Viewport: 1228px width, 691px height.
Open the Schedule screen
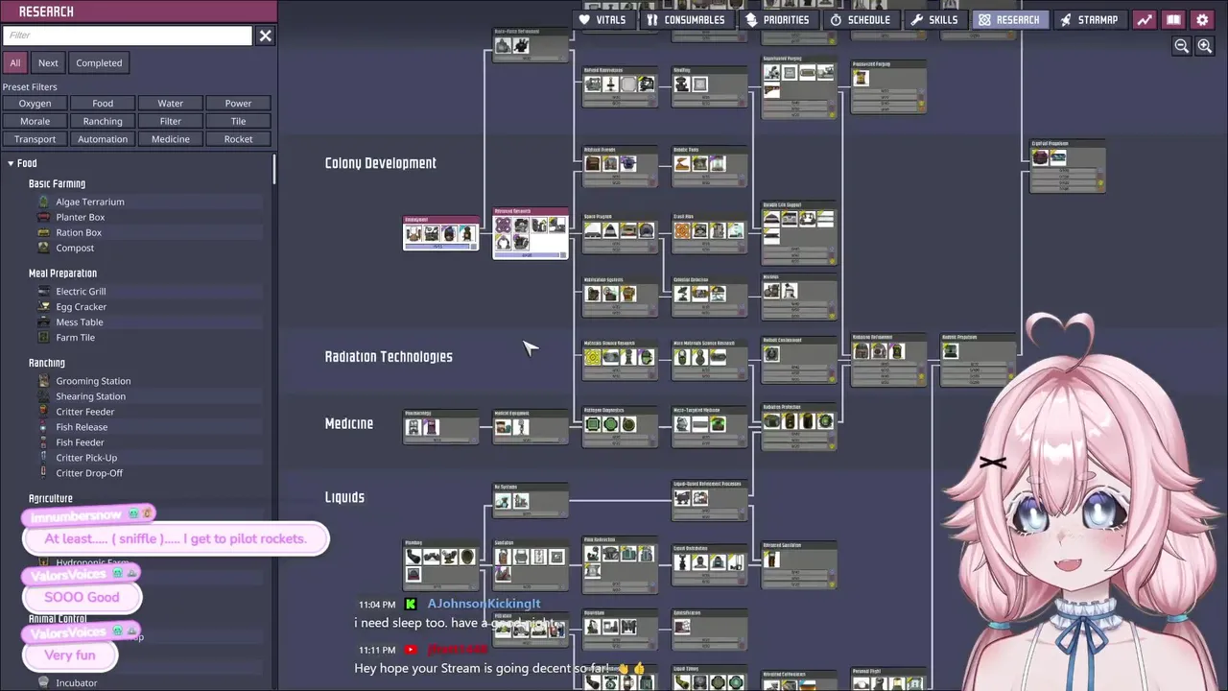(860, 19)
